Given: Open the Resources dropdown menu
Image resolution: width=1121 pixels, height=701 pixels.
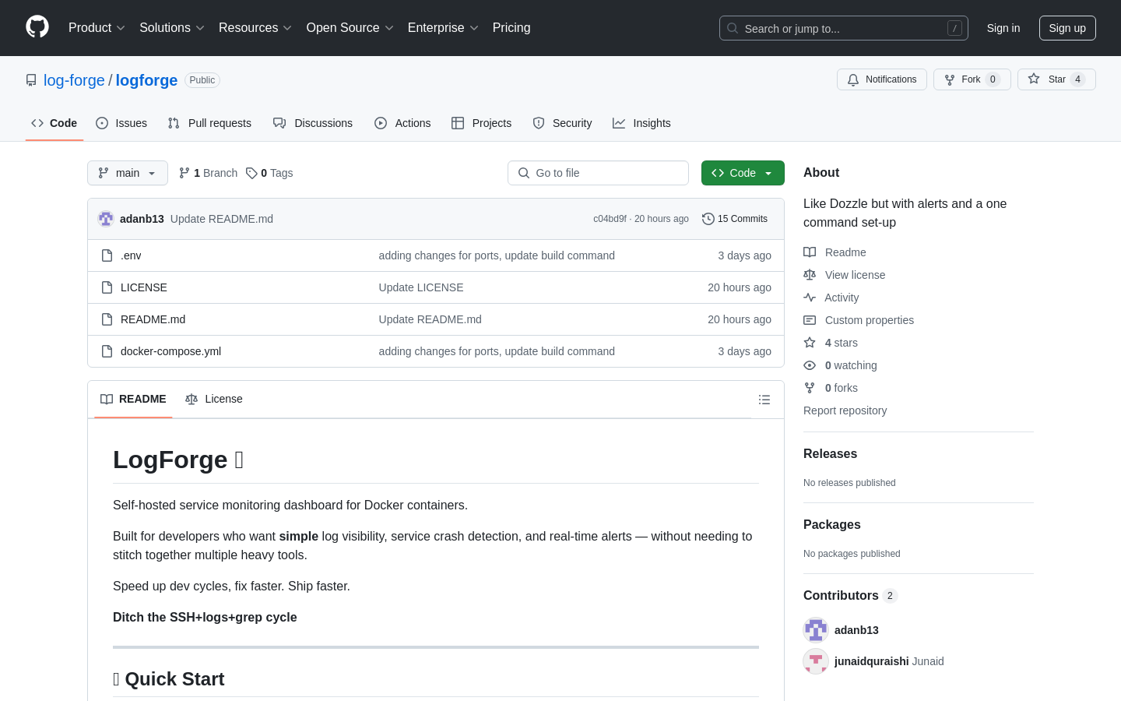Looking at the screenshot, I should click(255, 28).
